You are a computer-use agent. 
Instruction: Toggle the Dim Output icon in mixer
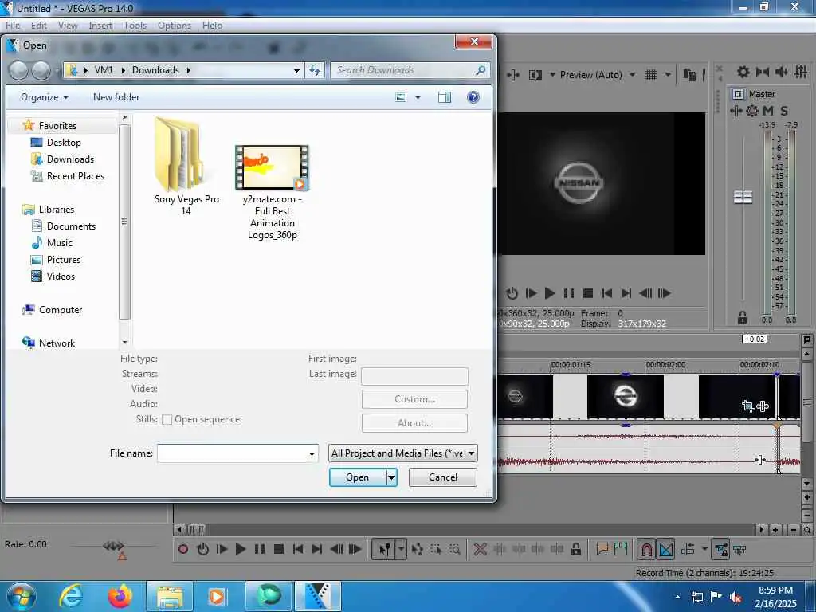pos(781,72)
